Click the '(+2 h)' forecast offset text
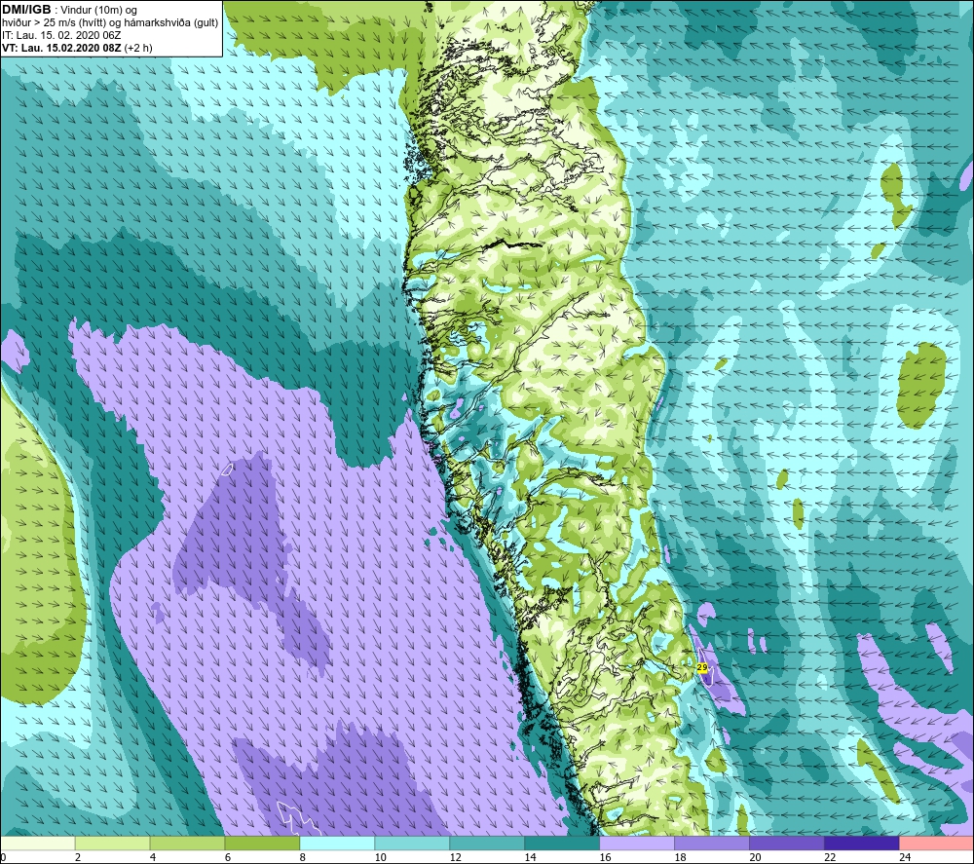Viewport: 974px width, 864px height. click(138, 48)
